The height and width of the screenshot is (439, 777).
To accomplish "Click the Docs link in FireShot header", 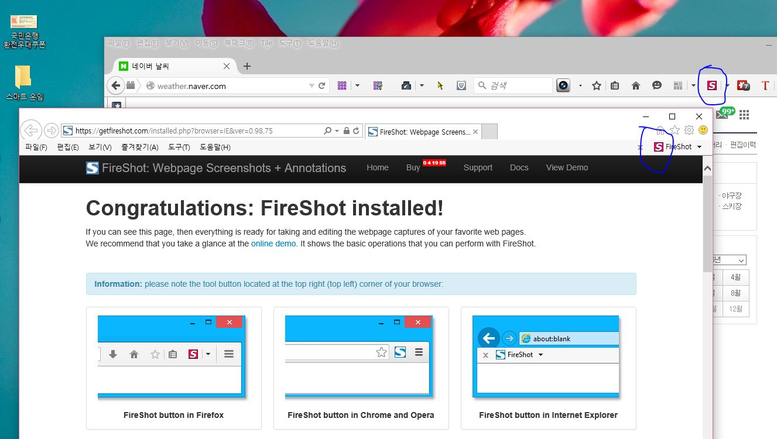I will [519, 167].
